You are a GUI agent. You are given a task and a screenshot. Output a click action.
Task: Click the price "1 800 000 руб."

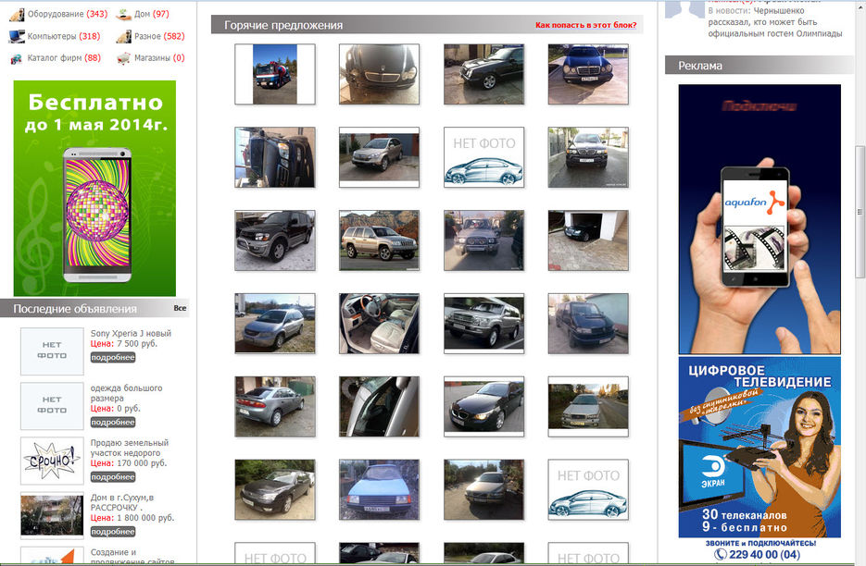coord(145,518)
